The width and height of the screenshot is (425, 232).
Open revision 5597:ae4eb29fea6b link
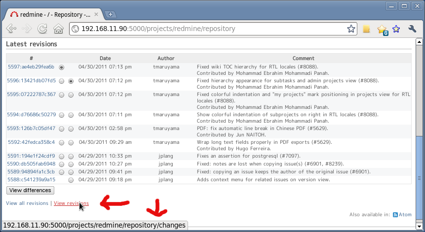pyautogui.click(x=31, y=66)
